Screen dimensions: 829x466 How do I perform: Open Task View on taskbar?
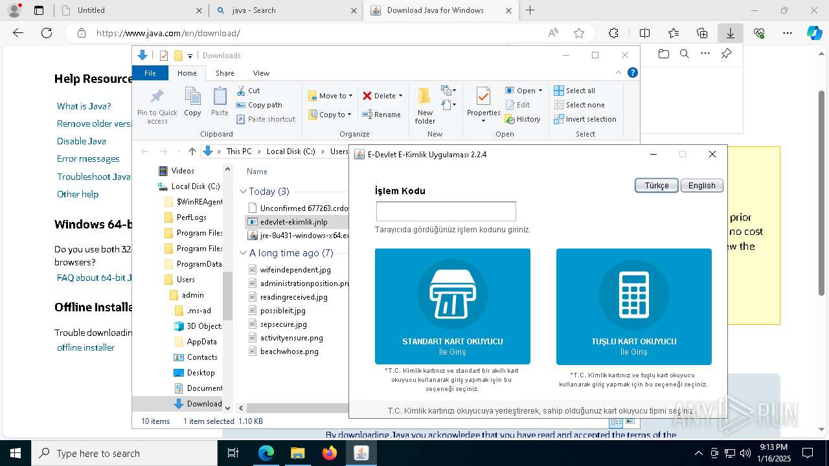point(233,453)
